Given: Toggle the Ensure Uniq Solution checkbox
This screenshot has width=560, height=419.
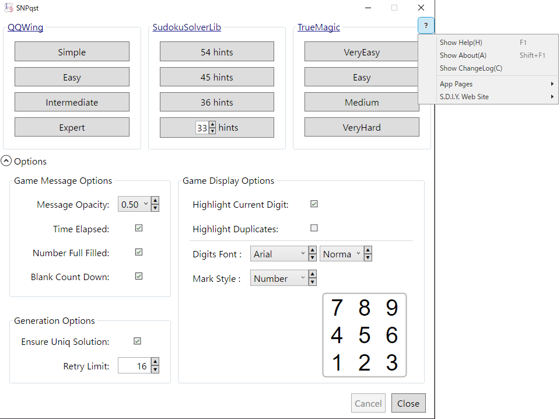Looking at the screenshot, I should (x=137, y=341).
